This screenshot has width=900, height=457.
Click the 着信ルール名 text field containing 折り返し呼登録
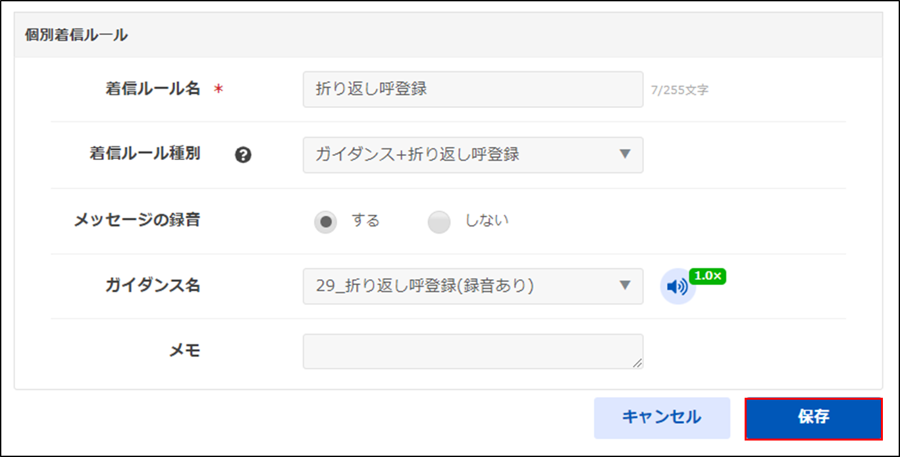(x=473, y=90)
